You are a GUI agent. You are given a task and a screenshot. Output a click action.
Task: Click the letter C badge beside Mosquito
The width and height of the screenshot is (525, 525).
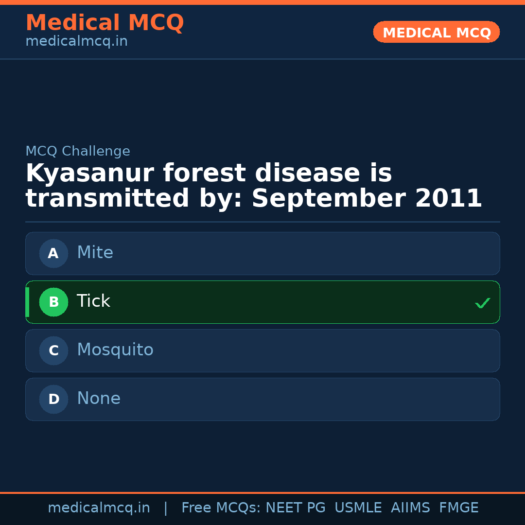(53, 350)
